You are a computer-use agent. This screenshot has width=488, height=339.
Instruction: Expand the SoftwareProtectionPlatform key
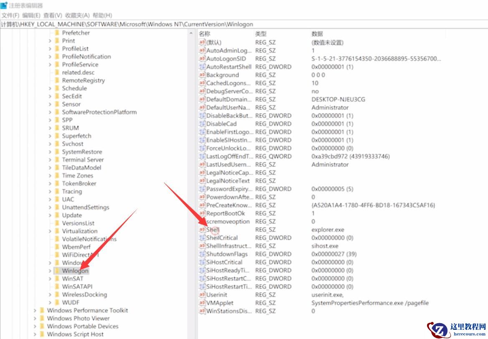50,112
